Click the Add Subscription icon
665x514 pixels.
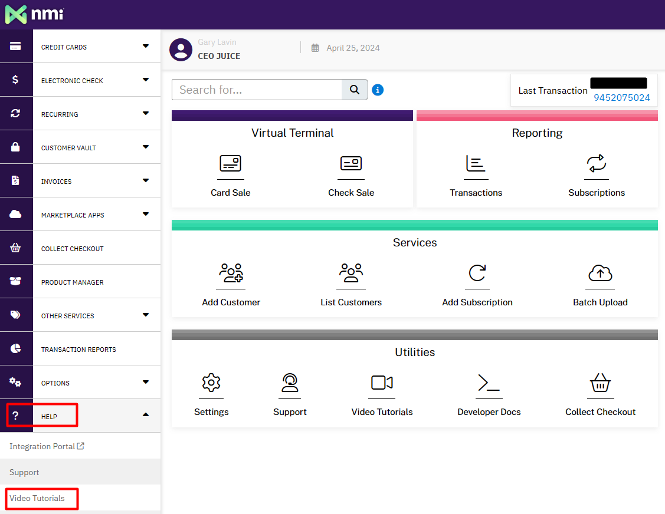click(x=477, y=273)
